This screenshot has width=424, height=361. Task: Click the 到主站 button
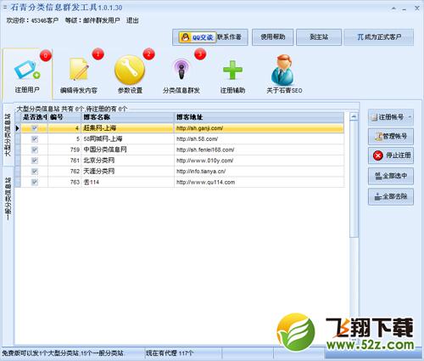(x=319, y=37)
